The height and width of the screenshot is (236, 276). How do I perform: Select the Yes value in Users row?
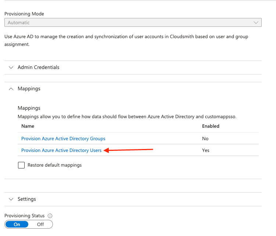click(205, 150)
